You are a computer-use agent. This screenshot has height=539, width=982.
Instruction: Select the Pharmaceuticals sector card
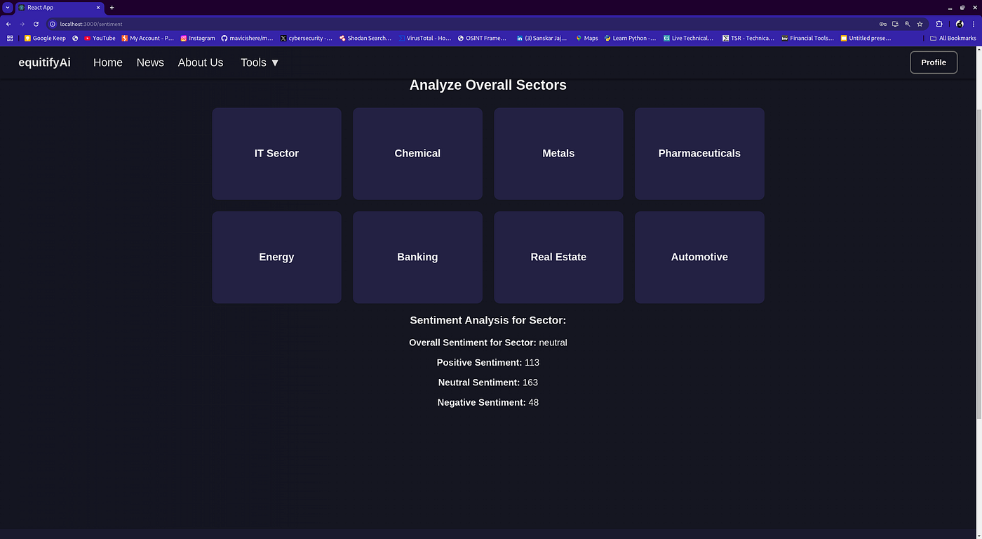(x=699, y=154)
